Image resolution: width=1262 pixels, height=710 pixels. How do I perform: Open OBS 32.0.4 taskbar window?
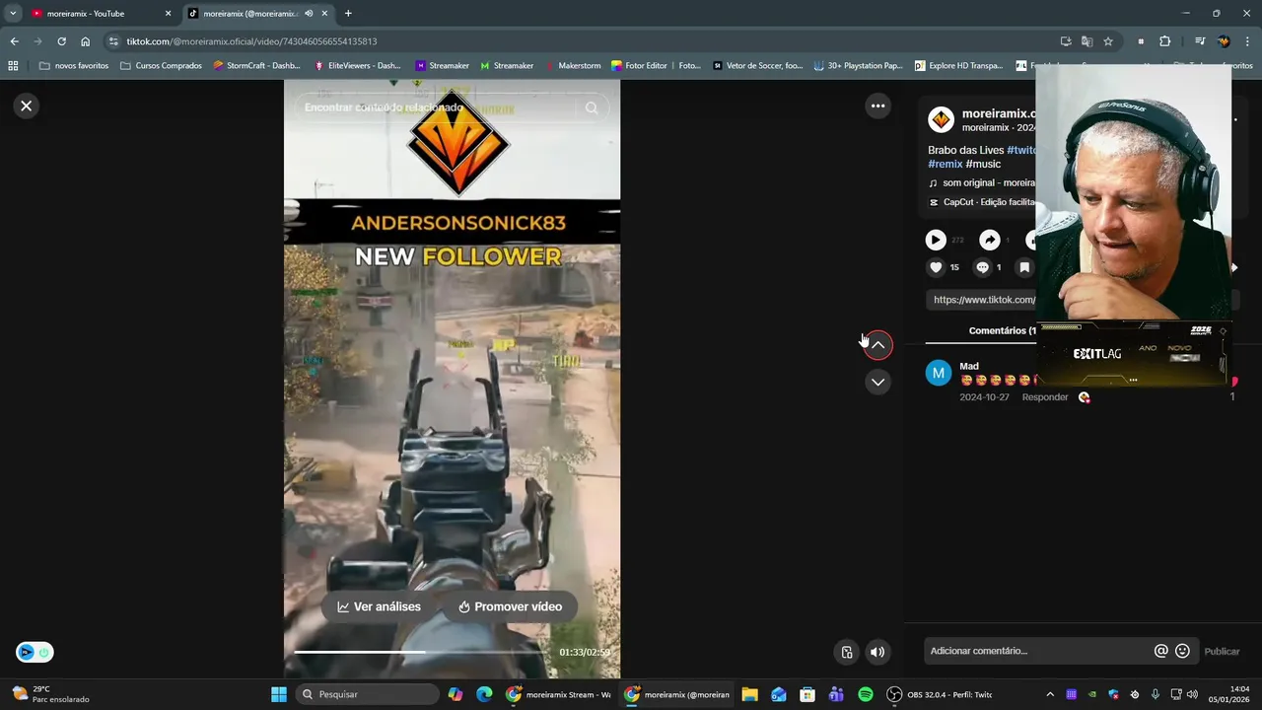tap(940, 694)
